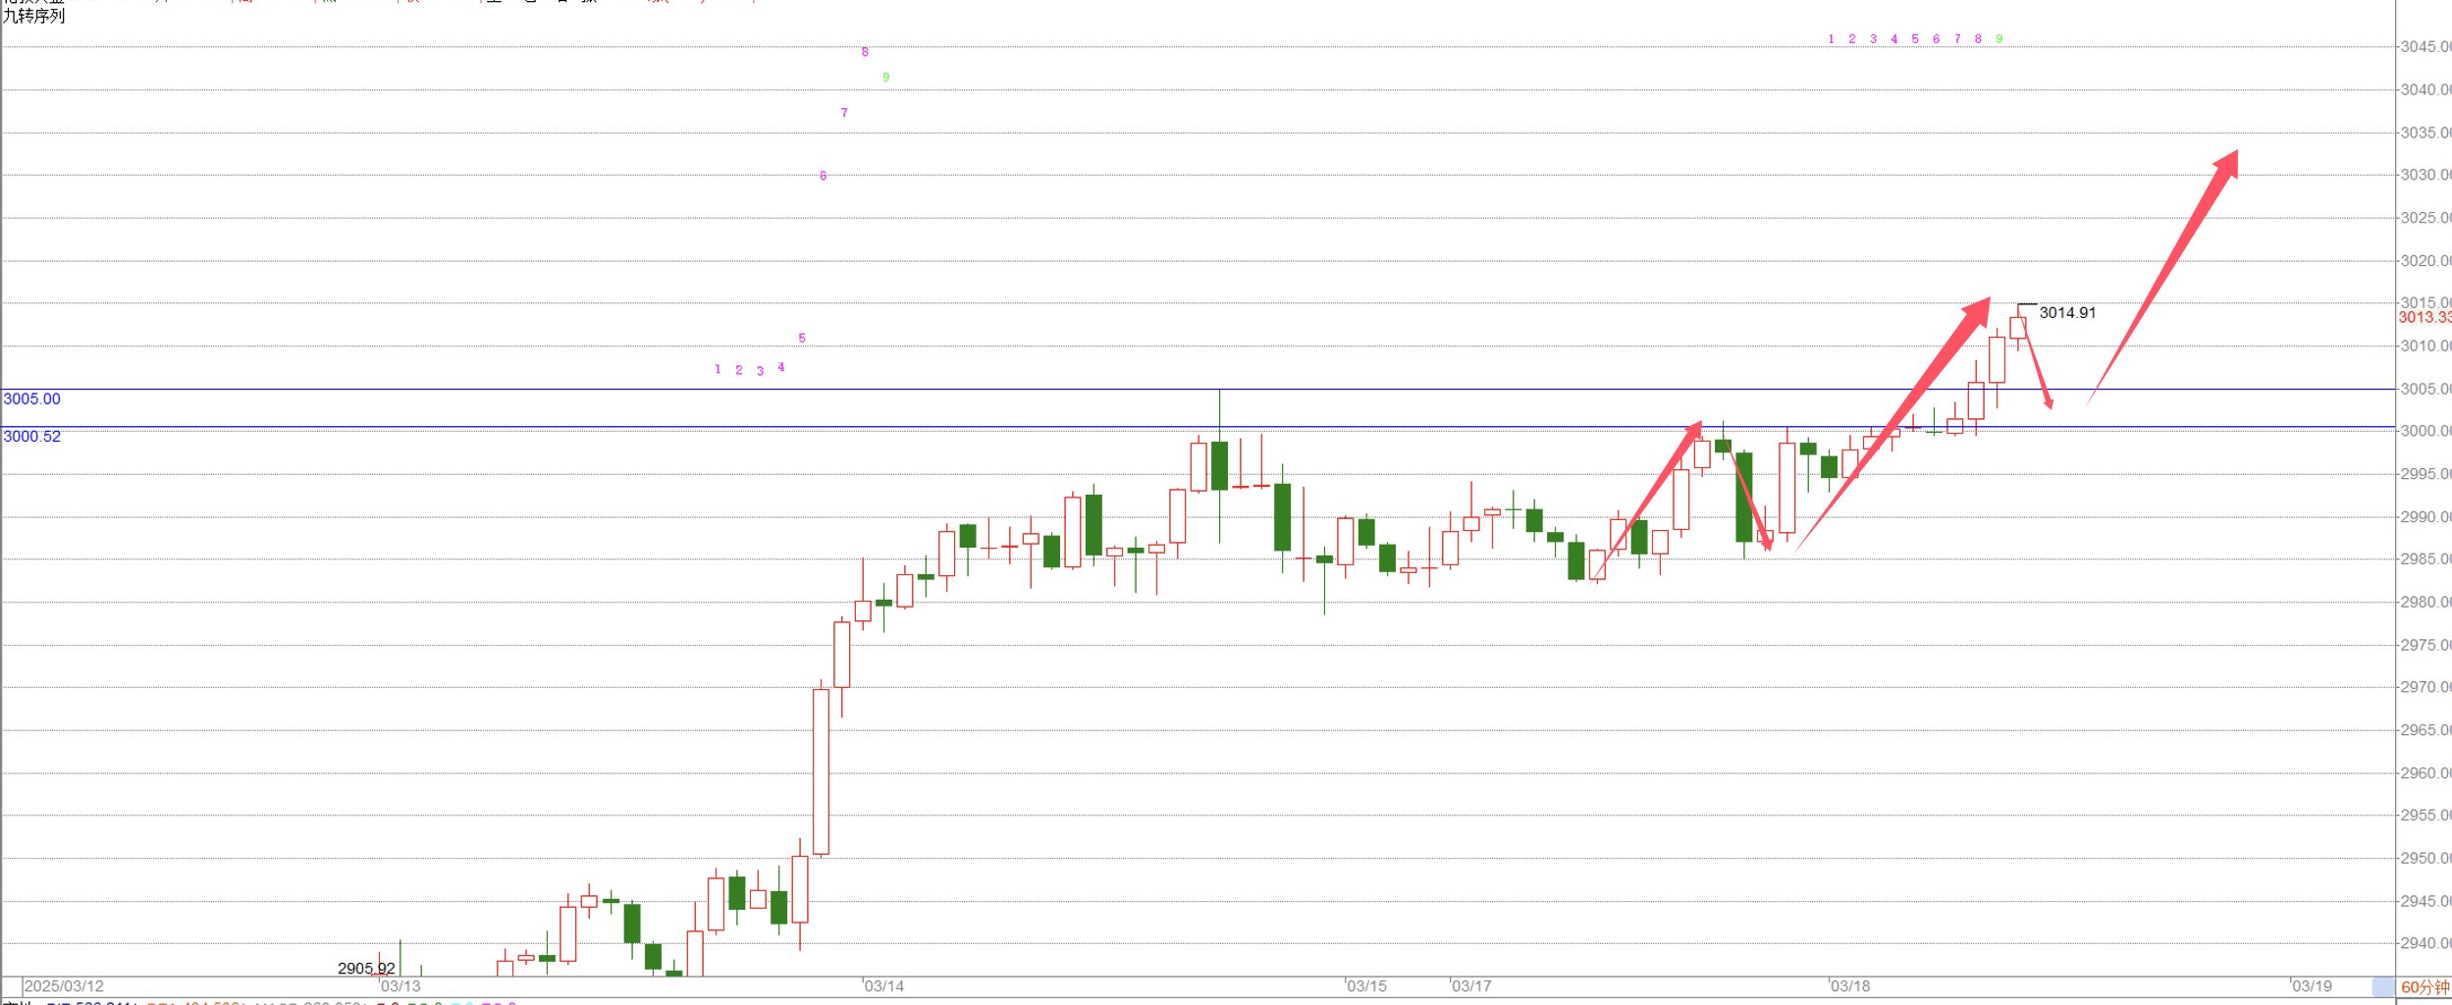
Task: Select the 3030.00 price axis label
Action: click(x=2425, y=175)
